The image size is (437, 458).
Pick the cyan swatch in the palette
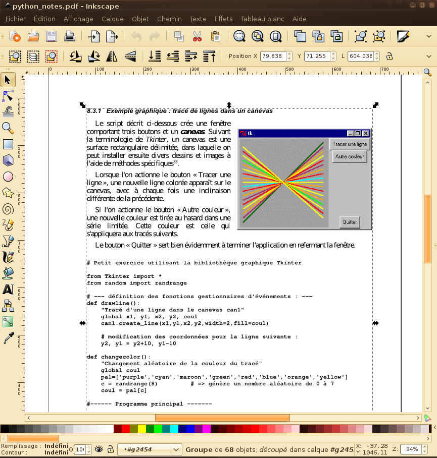tap(174, 429)
